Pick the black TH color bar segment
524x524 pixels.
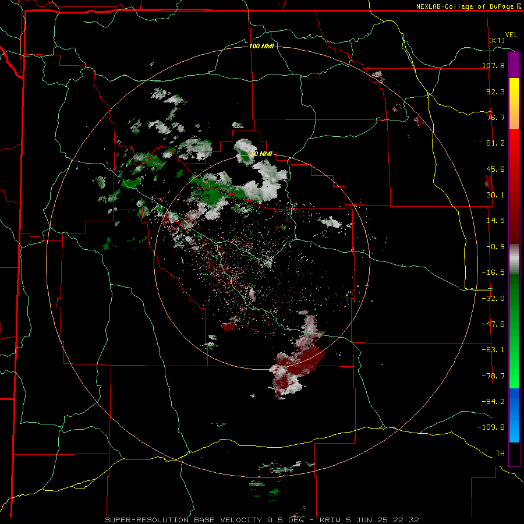[514, 454]
